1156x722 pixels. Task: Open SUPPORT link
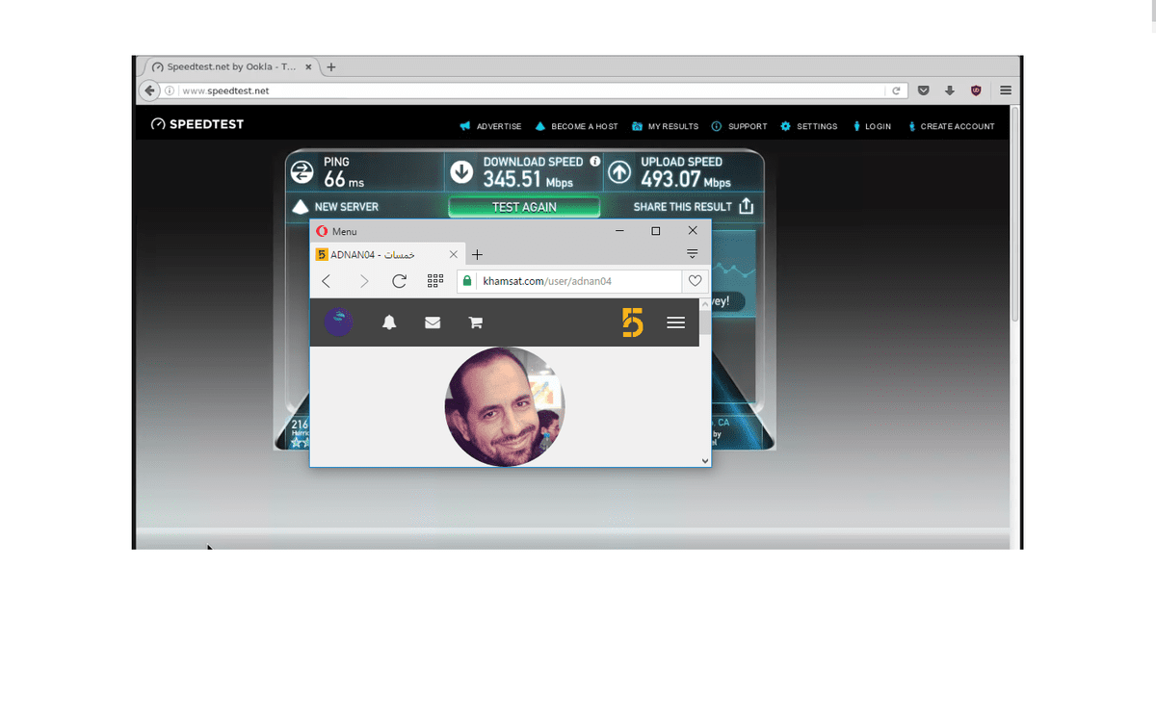click(739, 126)
